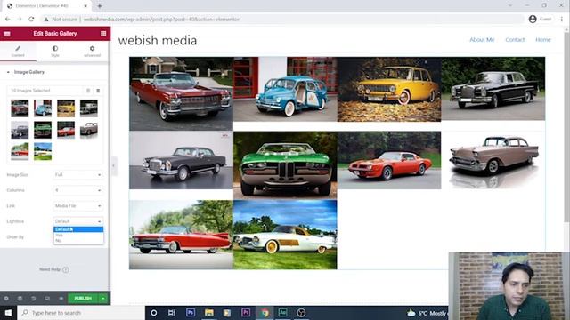Click the Need Help link
The width and height of the screenshot is (570, 320).
(54, 269)
